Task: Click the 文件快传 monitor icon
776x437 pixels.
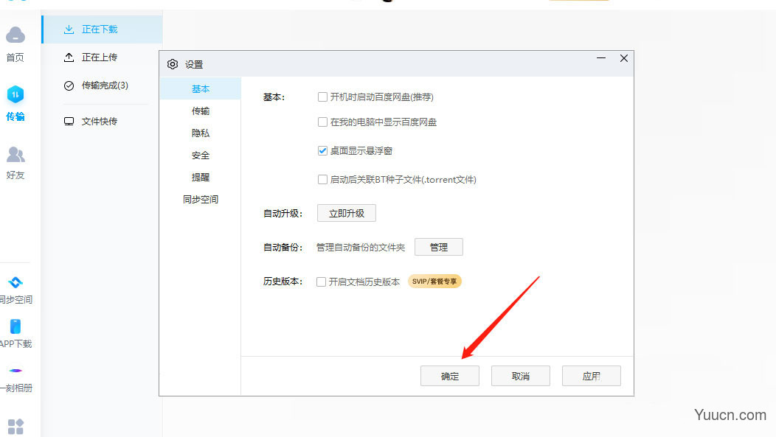Action: tap(69, 121)
